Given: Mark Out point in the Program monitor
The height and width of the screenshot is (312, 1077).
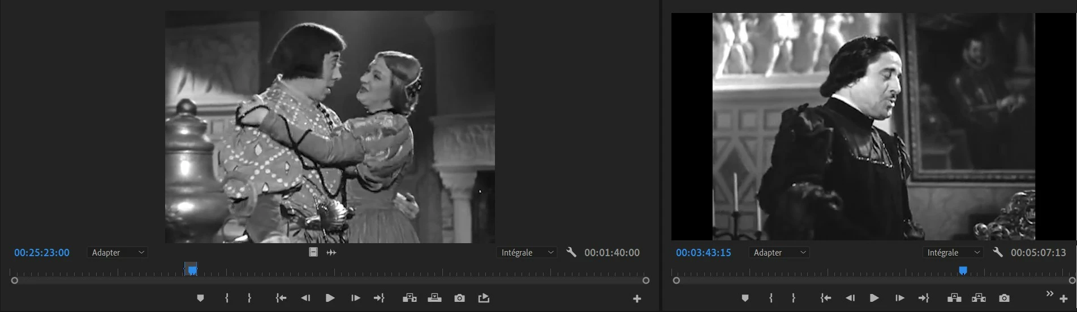Looking at the screenshot, I should click(x=794, y=298).
